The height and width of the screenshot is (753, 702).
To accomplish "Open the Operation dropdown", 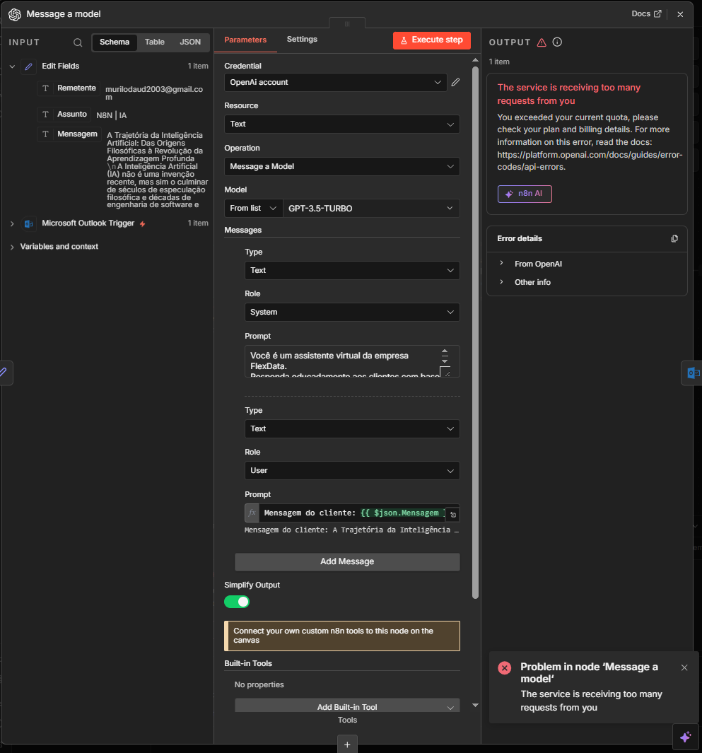I will 342,166.
